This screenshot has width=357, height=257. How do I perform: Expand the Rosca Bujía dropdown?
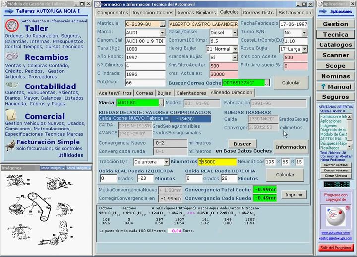pos(304,49)
